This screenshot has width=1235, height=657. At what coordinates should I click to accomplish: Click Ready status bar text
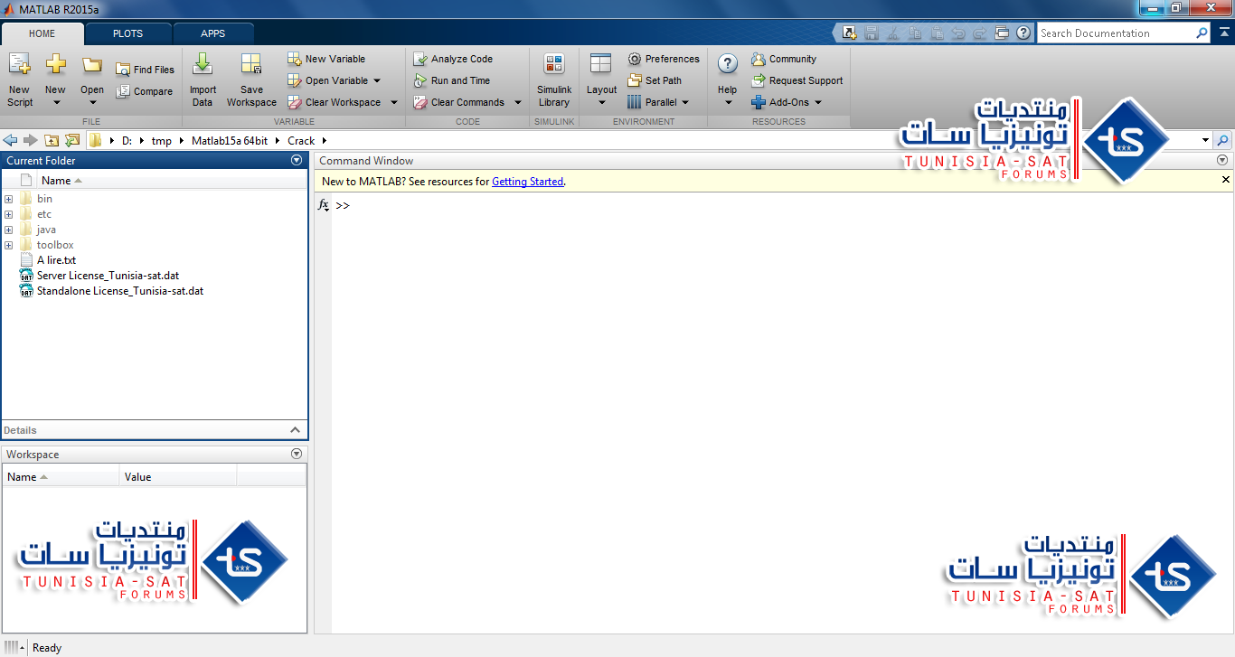[47, 647]
